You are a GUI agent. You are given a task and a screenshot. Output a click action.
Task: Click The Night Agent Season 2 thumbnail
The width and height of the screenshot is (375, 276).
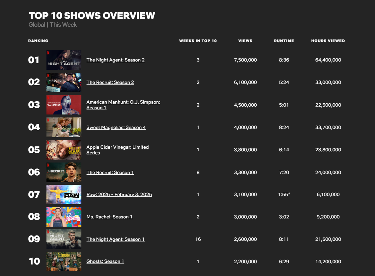(x=64, y=60)
